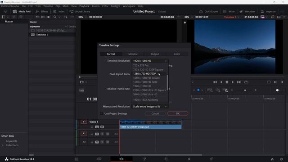288x162 pixels.
Task: Open the Media Pool panel
Action: 22,11
